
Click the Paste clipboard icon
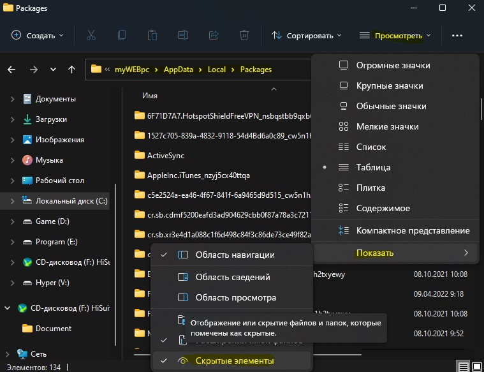click(x=152, y=35)
